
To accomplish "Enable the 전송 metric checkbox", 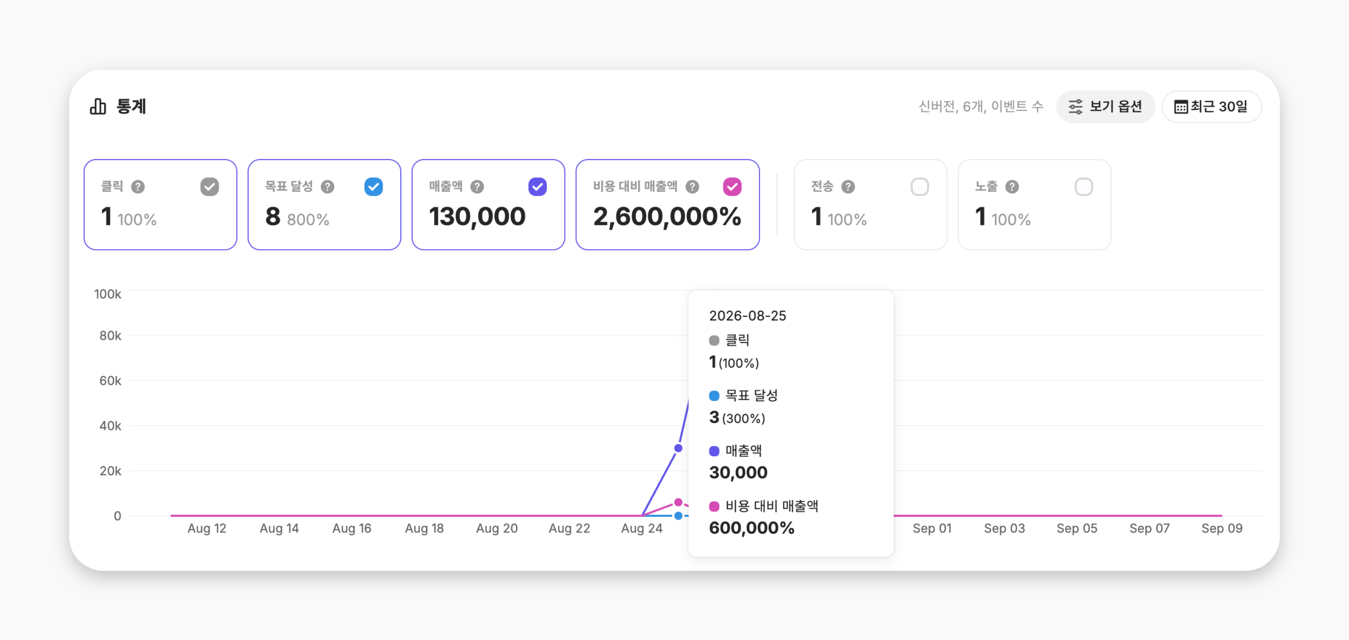I will click(920, 187).
